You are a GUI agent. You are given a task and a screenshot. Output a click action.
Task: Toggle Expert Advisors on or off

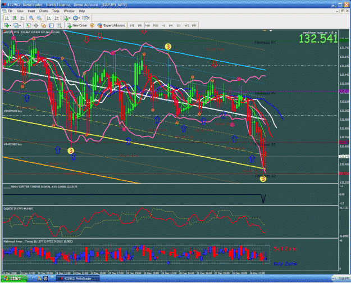coord(111,25)
